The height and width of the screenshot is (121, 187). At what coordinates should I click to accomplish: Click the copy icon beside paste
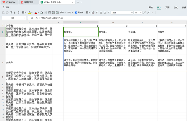tap(7, 13)
